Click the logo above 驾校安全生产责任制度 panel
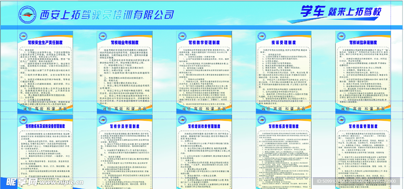The height and width of the screenshot is (189, 404). (x=23, y=36)
